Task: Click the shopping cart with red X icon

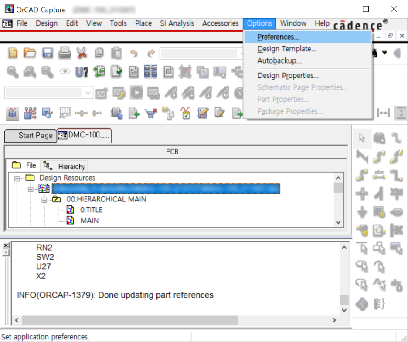Action: click(151, 113)
